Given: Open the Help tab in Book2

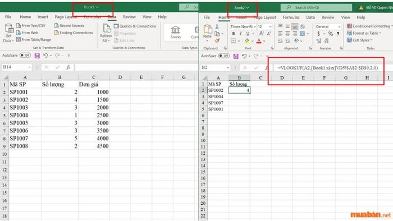Looking at the screenshot, I should (x=360, y=17).
